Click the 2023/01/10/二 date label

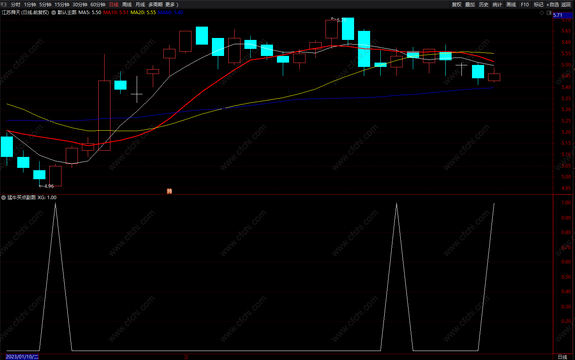point(22,357)
